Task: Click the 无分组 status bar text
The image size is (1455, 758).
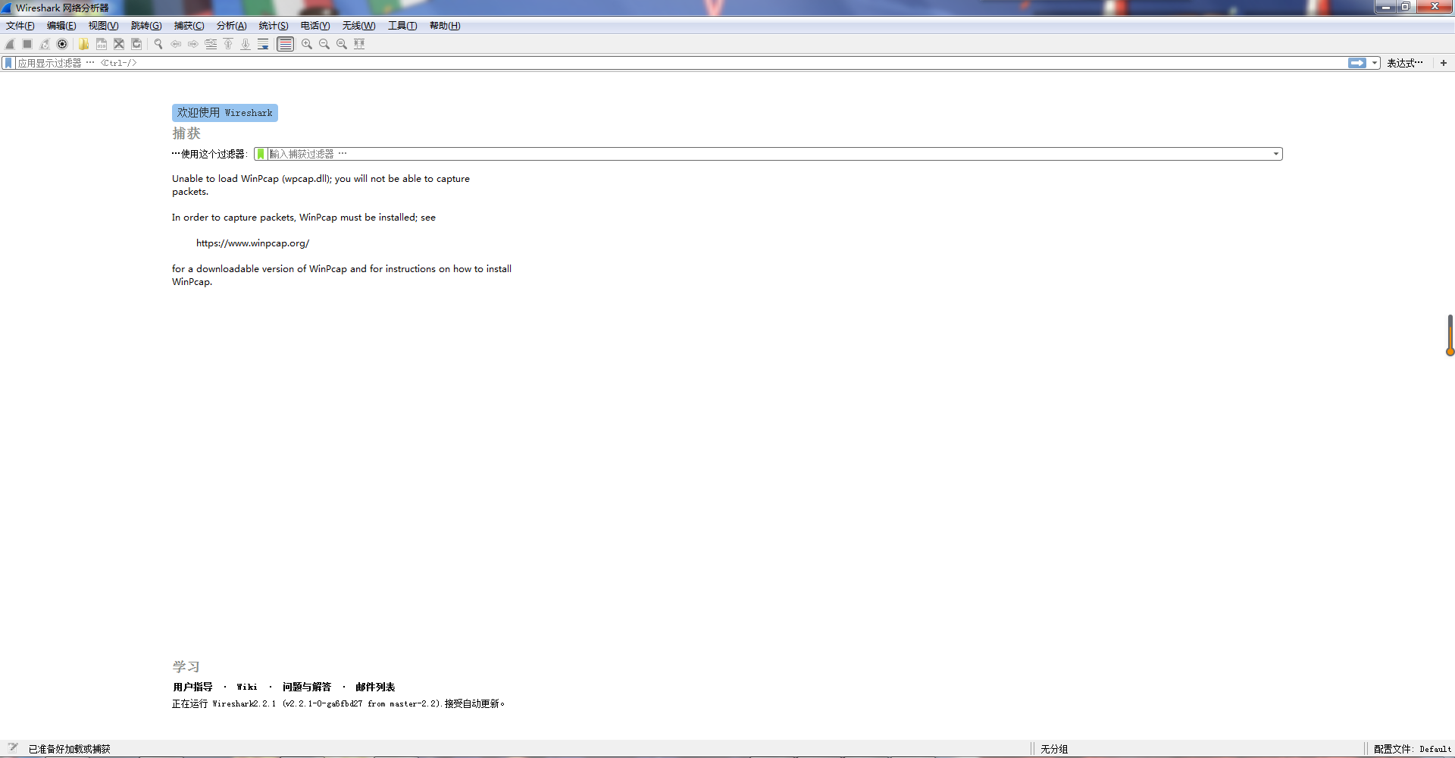Action: pos(1053,749)
